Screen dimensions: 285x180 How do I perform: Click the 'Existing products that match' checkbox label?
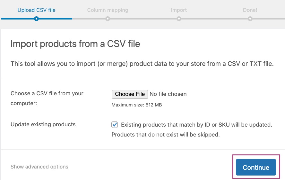(x=196, y=125)
